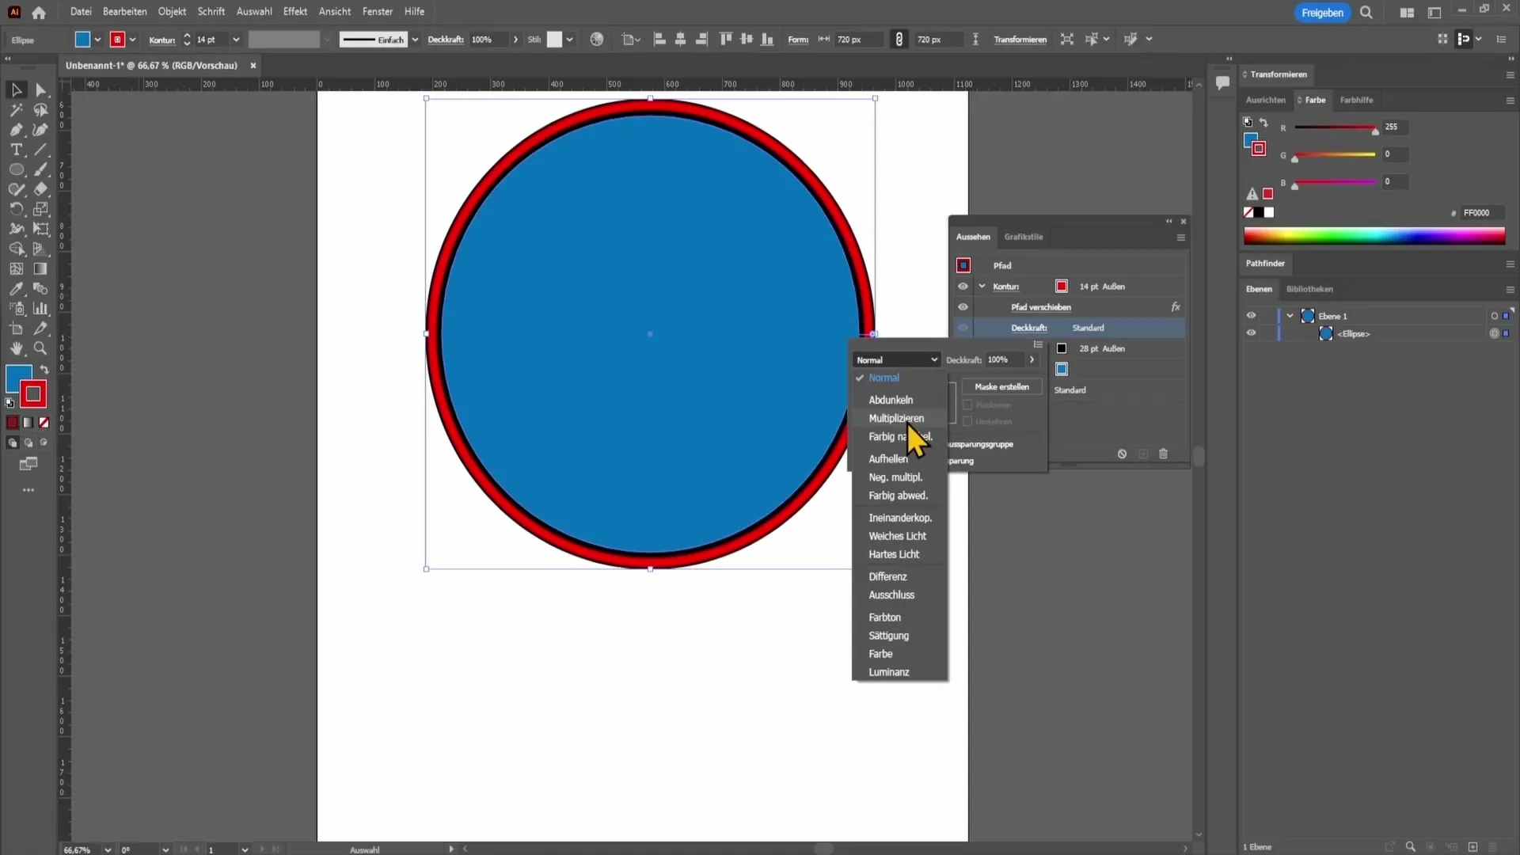Select the Pen tool
Viewport: 1520px width, 855px height.
point(16,130)
